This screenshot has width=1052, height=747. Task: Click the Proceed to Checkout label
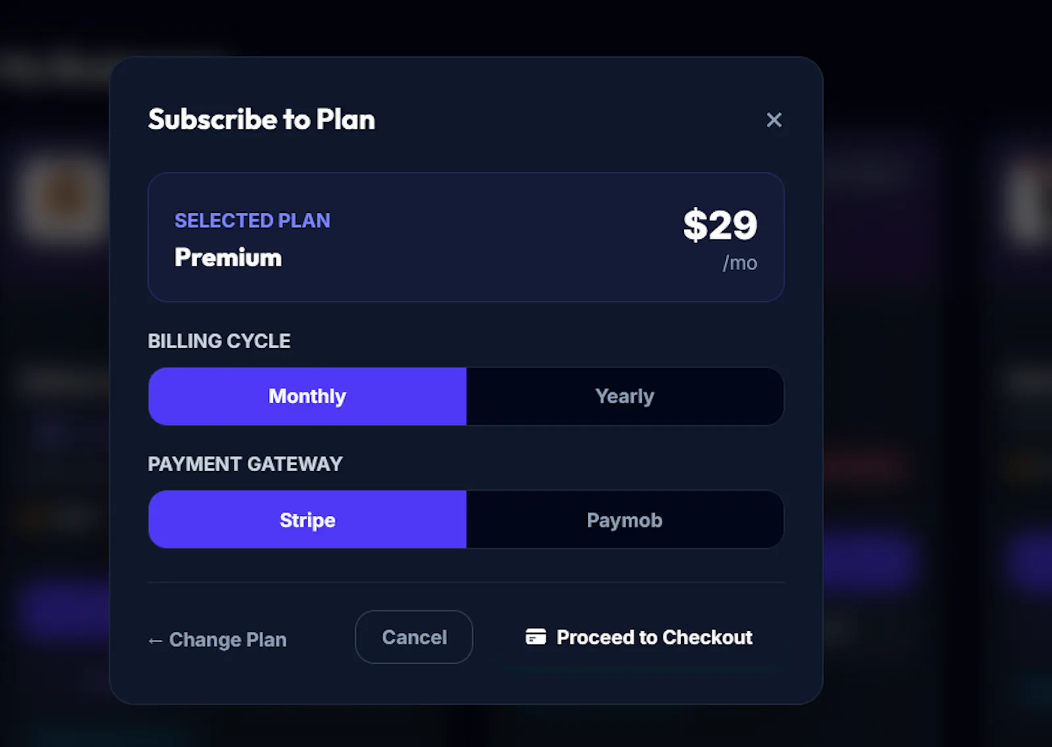[x=654, y=637]
